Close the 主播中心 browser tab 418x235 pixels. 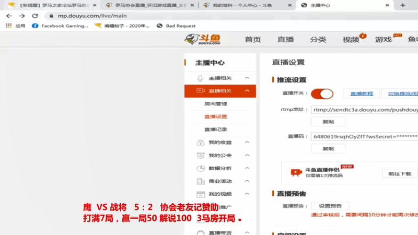(x=387, y=5)
